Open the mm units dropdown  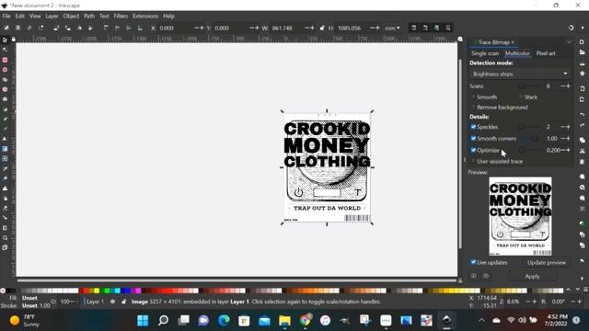393,28
